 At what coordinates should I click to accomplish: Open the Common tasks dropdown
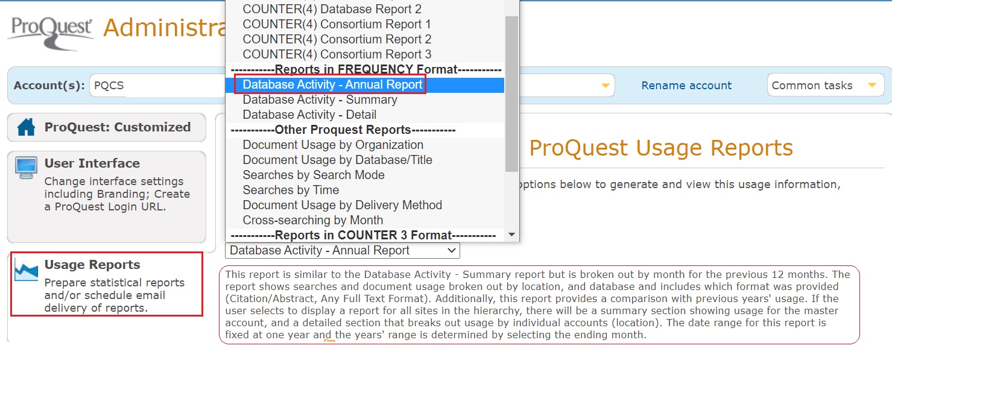(825, 85)
